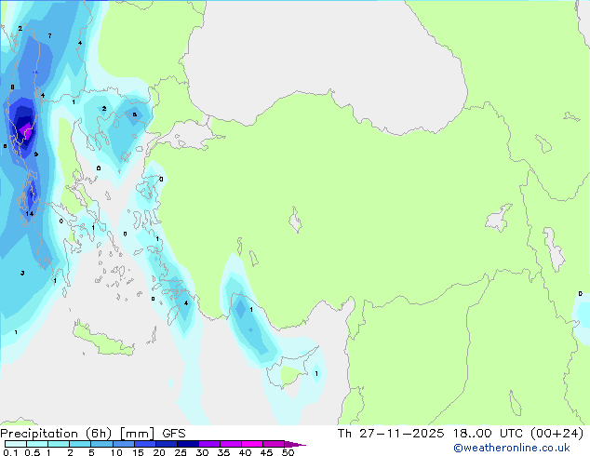The image size is (590, 456).
Task: Click the magenta peak precipitation cell on map
Action: (x=25, y=132)
